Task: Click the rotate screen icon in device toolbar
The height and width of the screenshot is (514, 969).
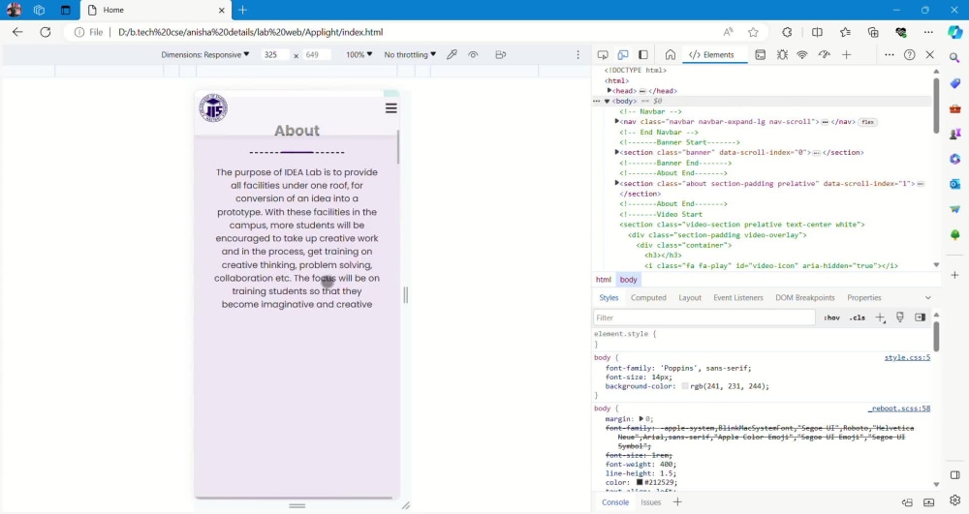Action: pyautogui.click(x=501, y=55)
